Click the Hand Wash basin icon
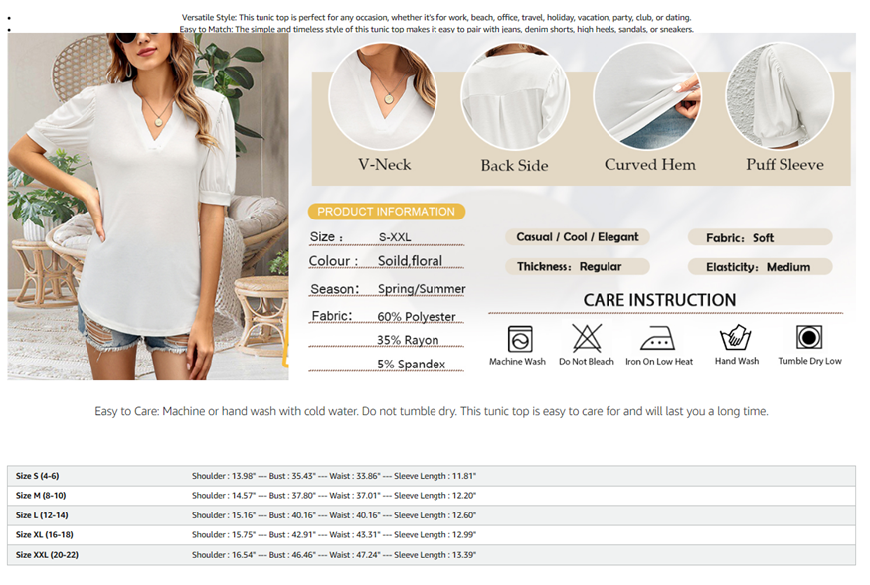Viewport: 870px width, 585px height. coord(736,338)
